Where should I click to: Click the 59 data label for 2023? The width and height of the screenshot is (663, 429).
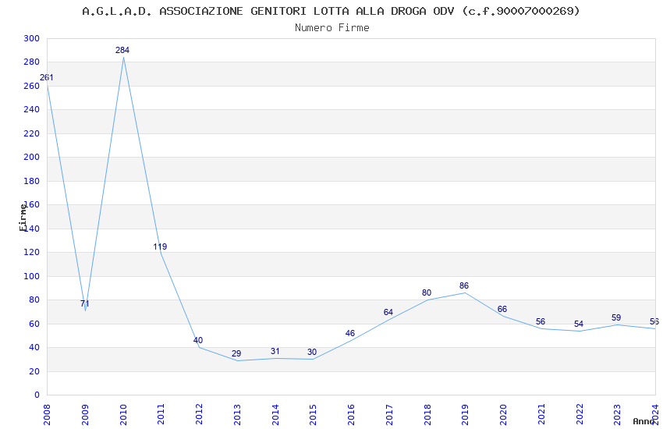[616, 317]
